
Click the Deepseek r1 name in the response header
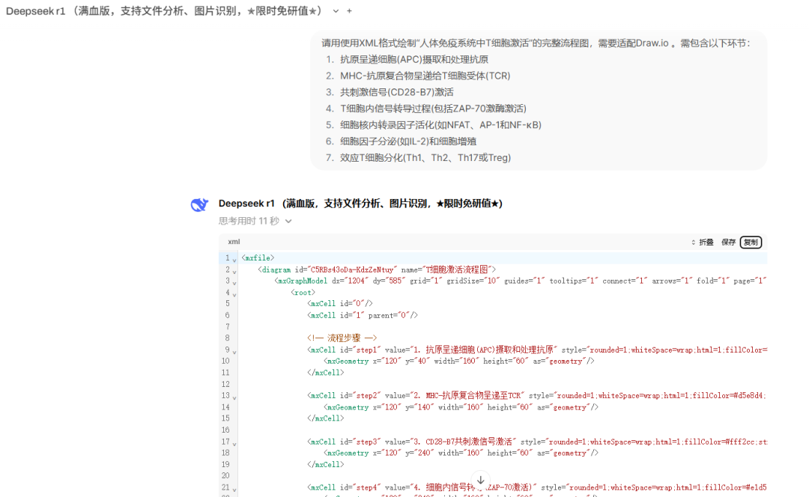tap(360, 204)
